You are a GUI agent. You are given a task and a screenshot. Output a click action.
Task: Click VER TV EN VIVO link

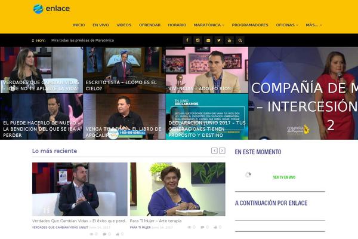(x=284, y=177)
